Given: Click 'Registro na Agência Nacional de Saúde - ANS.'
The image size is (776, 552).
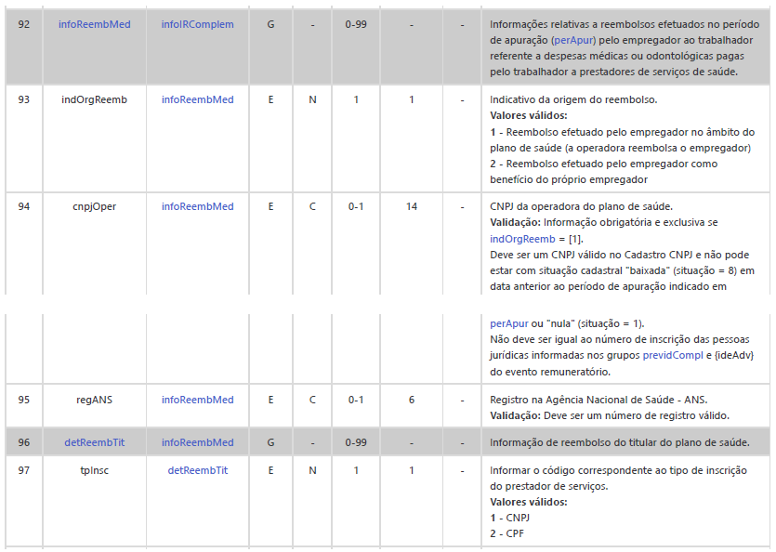Looking at the screenshot, I should pos(598,400).
